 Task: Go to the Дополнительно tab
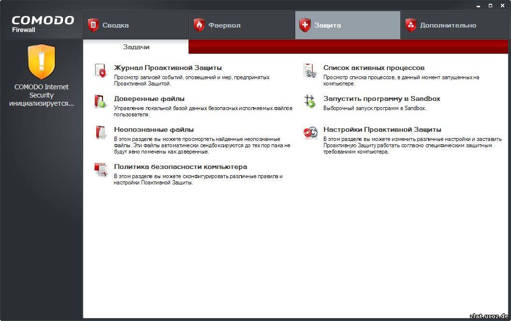(454, 25)
